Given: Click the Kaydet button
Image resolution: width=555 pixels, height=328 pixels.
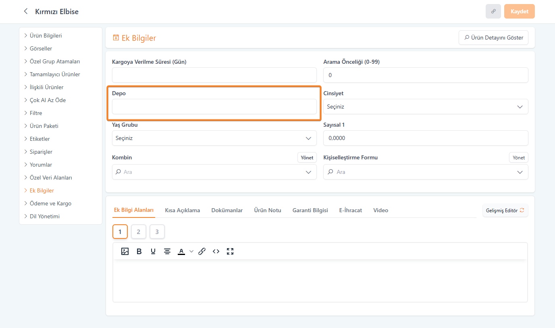Looking at the screenshot, I should 519,11.
